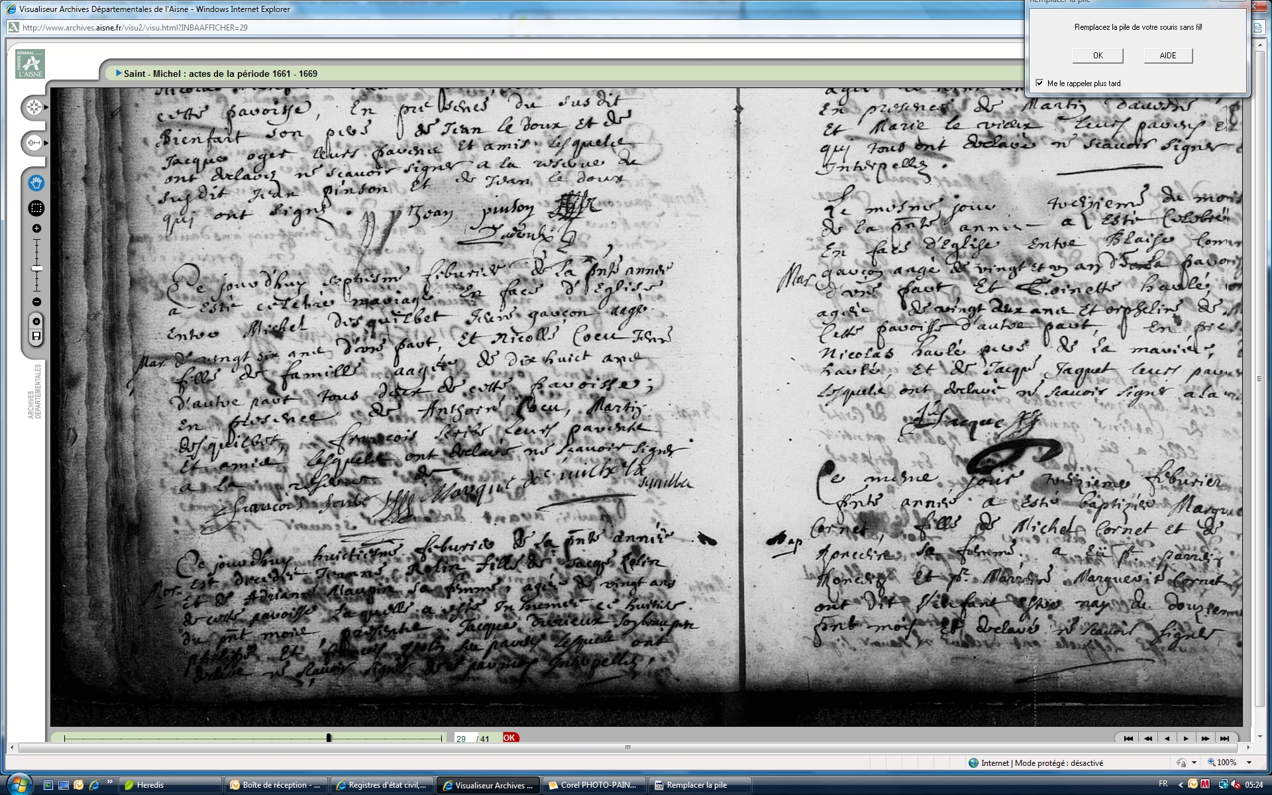Open the compass navigation tool
The height and width of the screenshot is (795, 1272).
[34, 107]
